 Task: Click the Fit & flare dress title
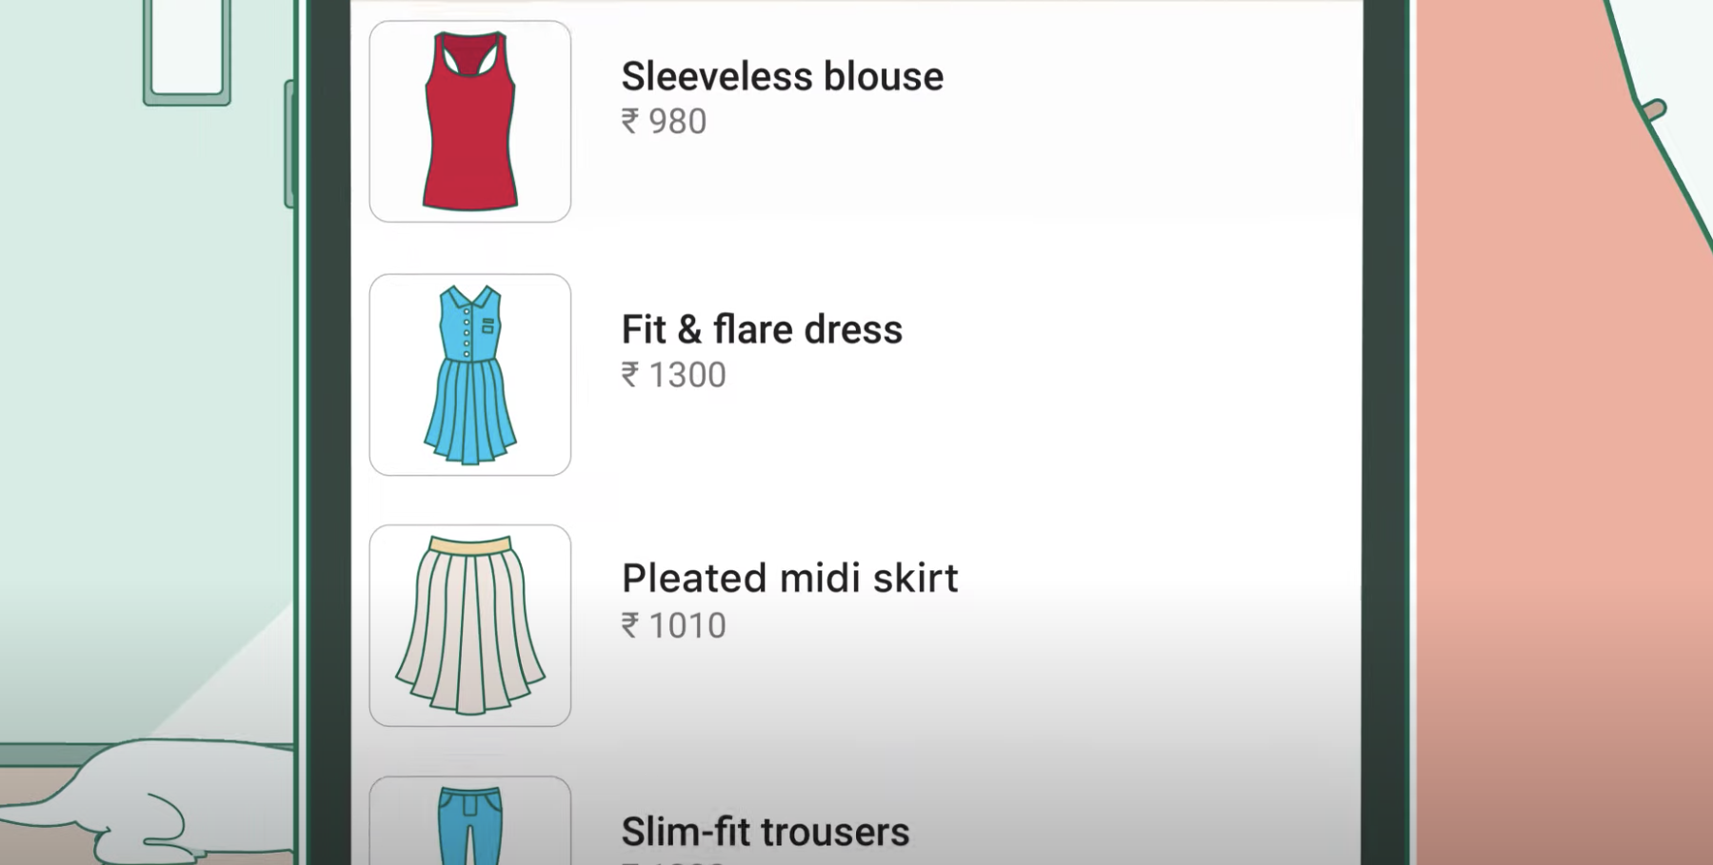[762, 329]
